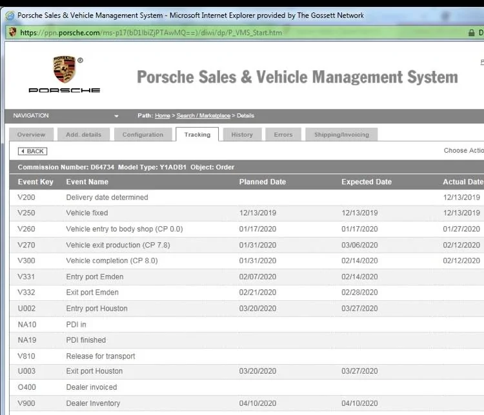Select the Tracking tab
Viewport: 484px width, 415px height.
click(197, 135)
